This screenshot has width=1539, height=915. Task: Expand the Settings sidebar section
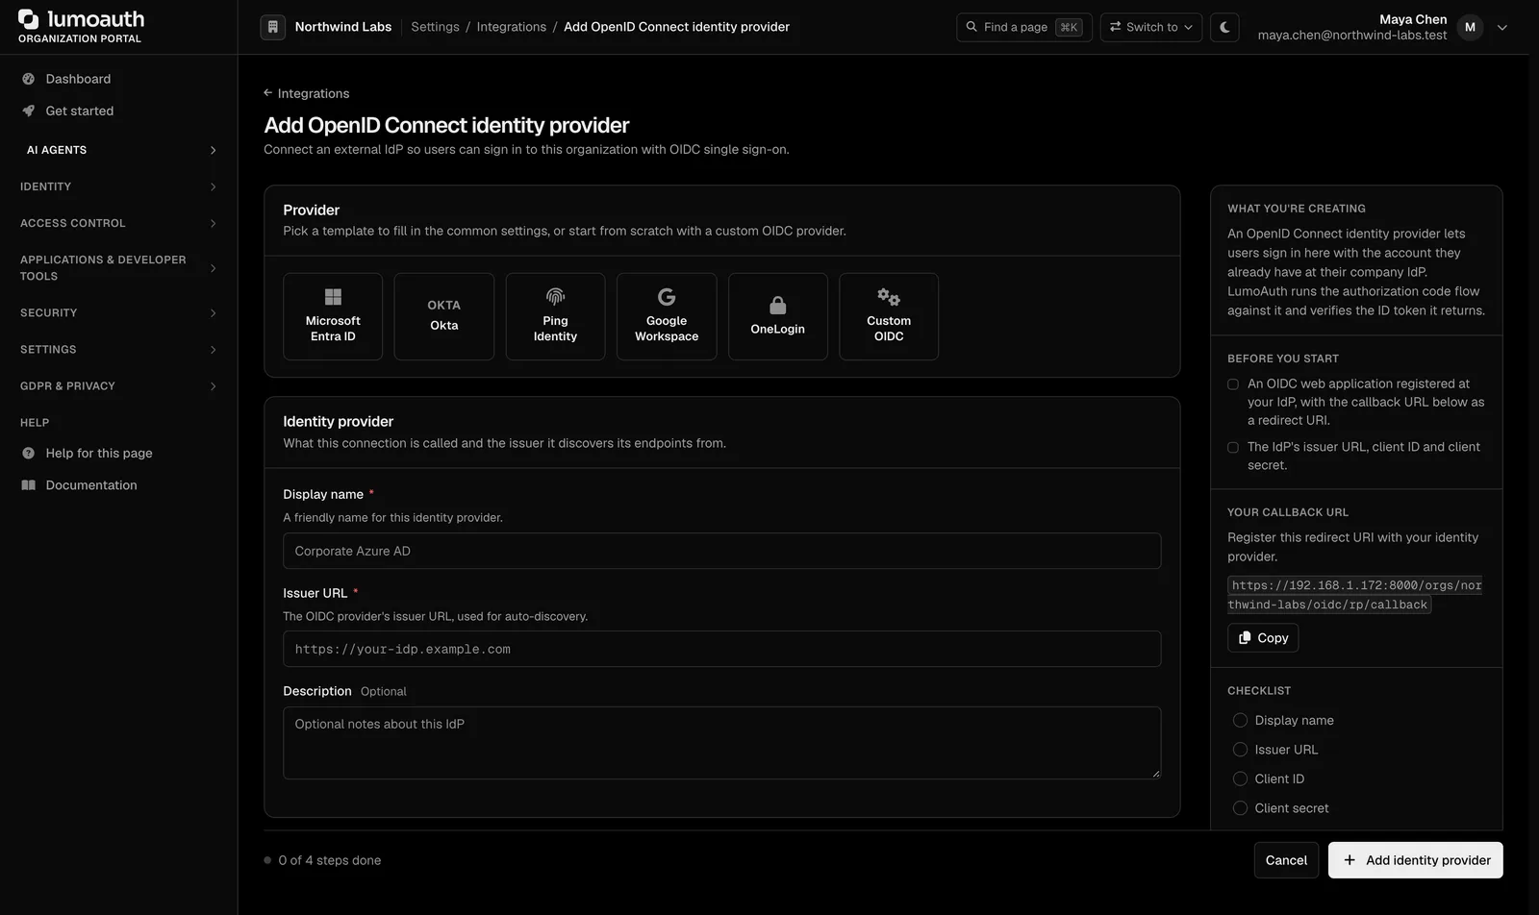coord(118,350)
